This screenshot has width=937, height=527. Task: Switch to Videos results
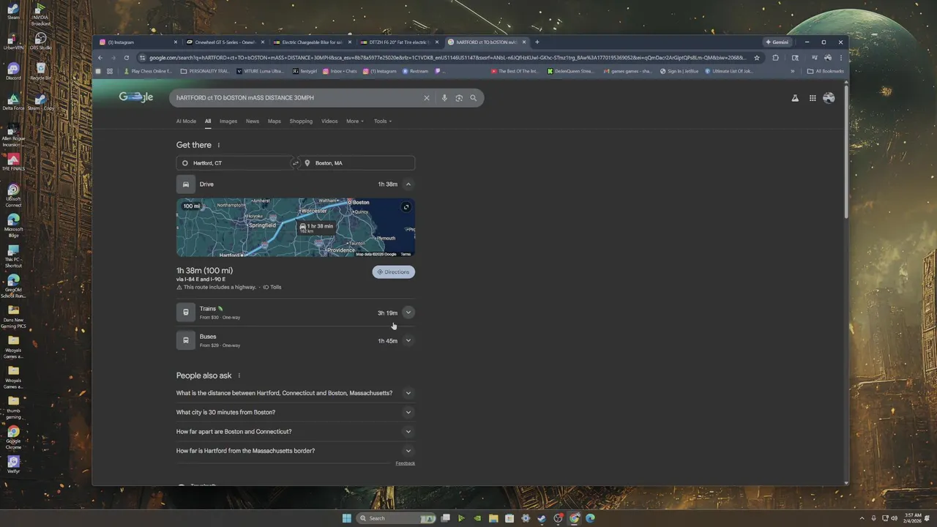tap(329, 122)
